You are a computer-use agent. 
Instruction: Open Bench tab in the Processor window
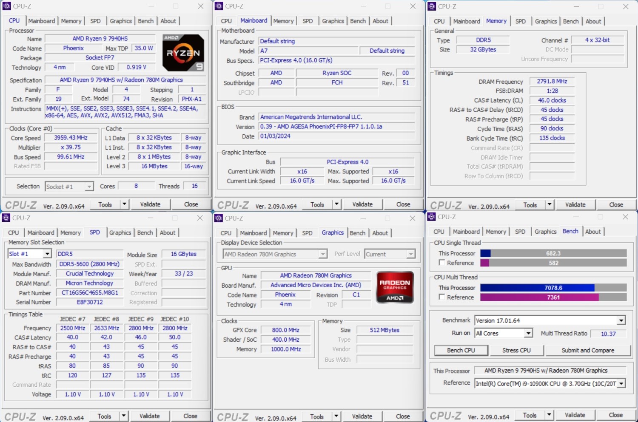[x=145, y=21]
